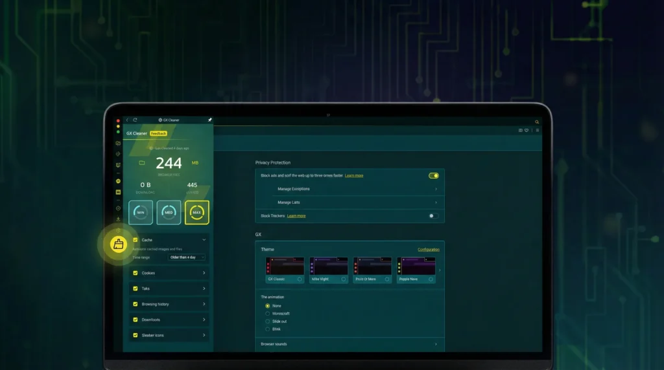Select the MAX cleaning level dial
Screen dimensions: 664x370
(x=197, y=212)
